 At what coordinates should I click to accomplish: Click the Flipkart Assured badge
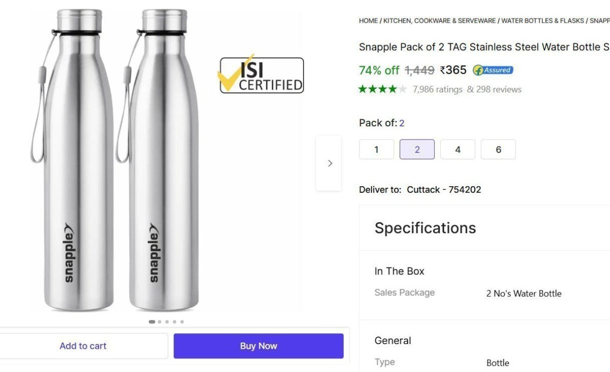492,71
